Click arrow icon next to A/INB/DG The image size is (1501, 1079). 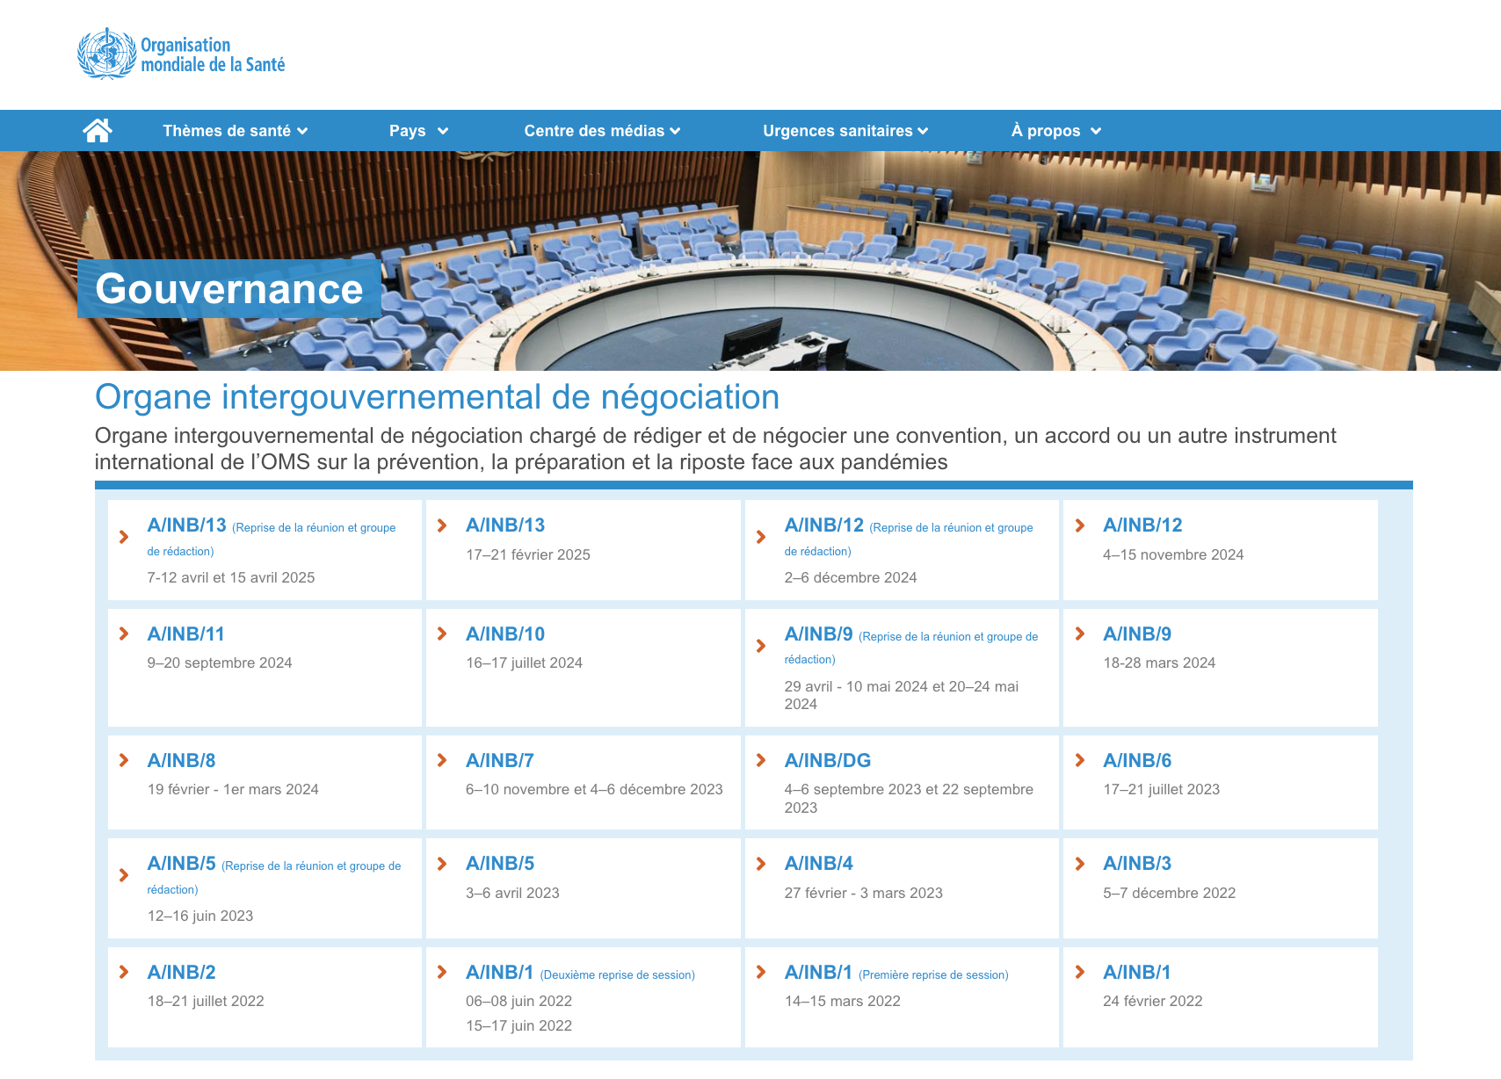coord(761,760)
